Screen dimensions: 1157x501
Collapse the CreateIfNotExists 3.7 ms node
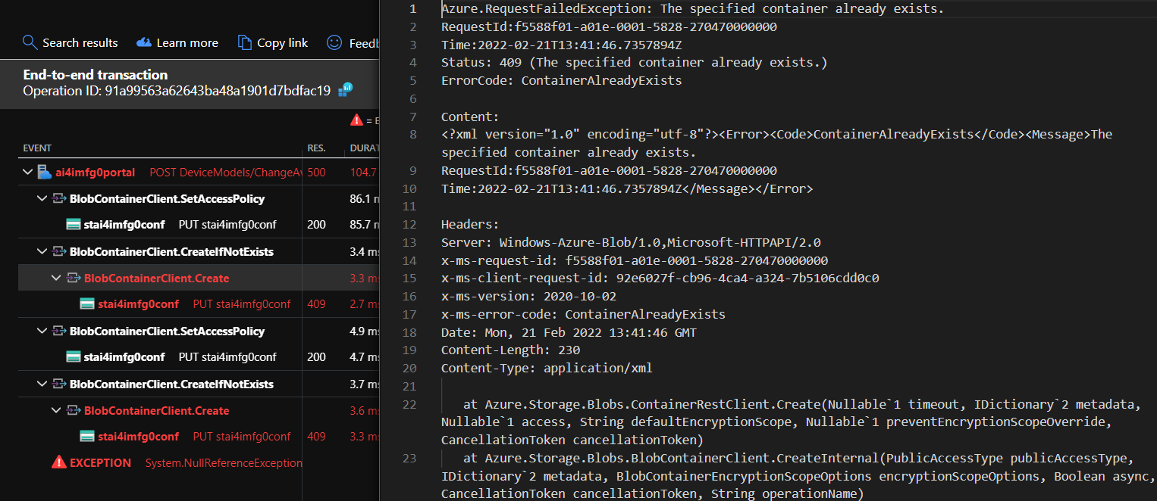coord(42,384)
